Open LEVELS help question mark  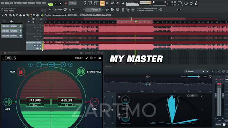[x=95, y=58]
